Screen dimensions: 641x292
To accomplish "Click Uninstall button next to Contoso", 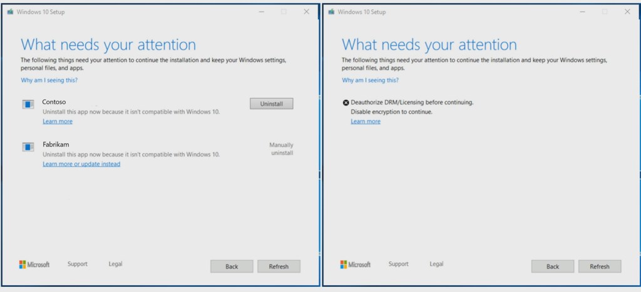I will 272,104.
